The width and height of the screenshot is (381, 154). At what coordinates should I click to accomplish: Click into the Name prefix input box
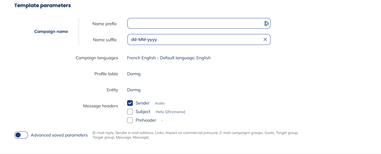[x=195, y=23]
